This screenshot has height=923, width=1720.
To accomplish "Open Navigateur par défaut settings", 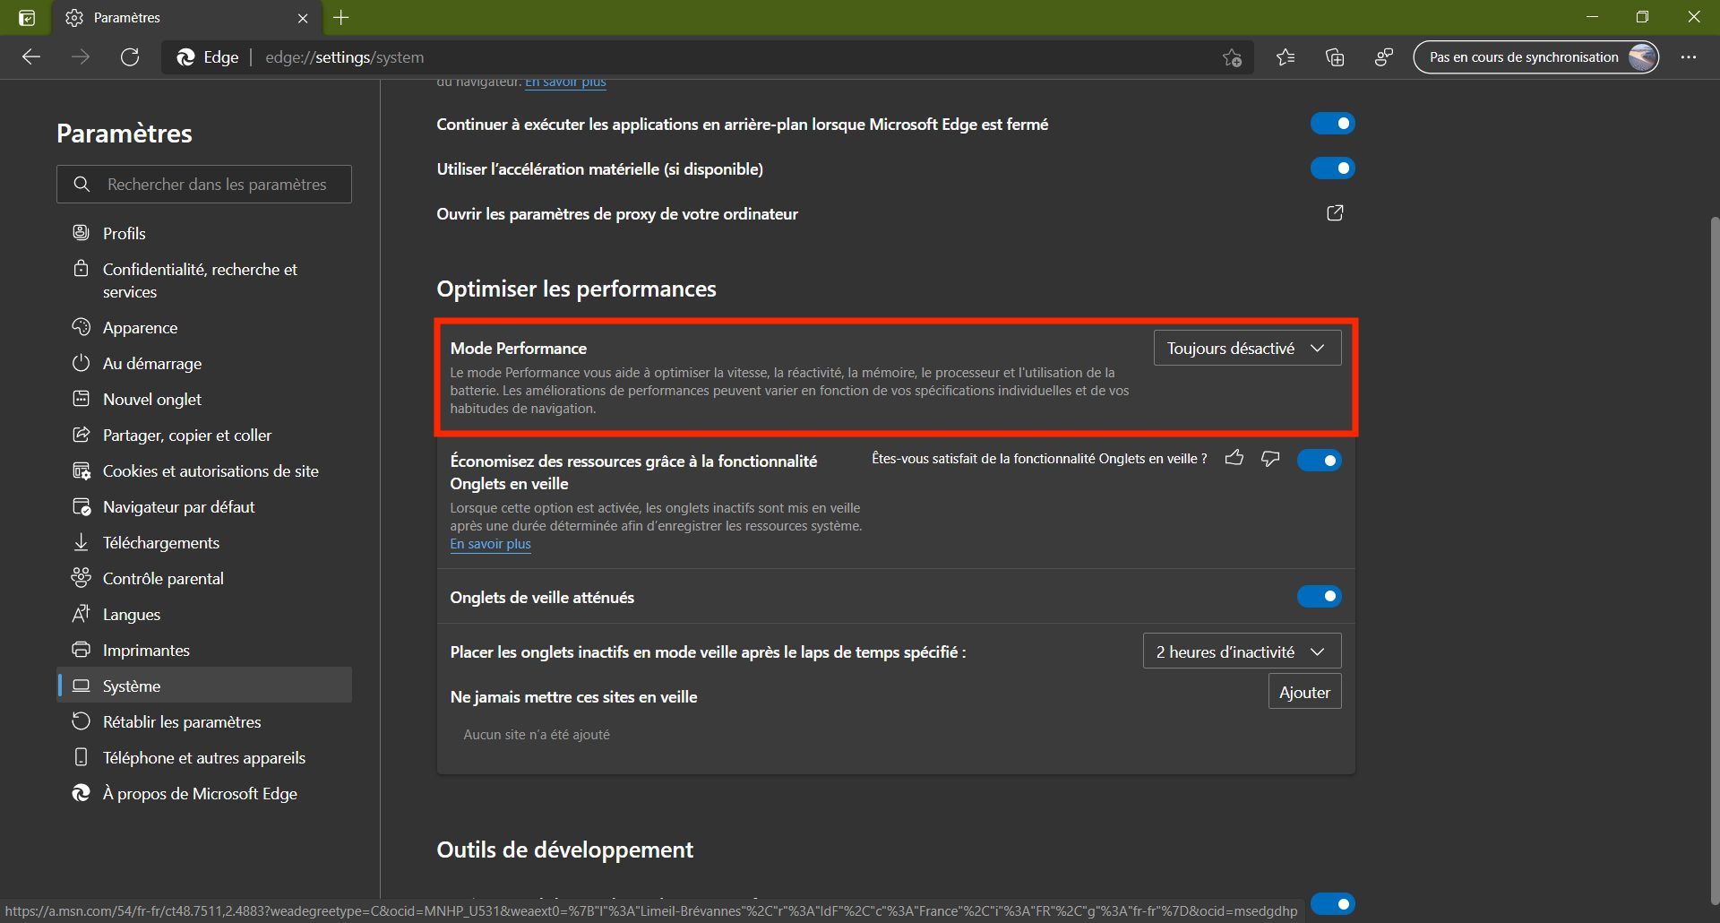I will [204, 506].
